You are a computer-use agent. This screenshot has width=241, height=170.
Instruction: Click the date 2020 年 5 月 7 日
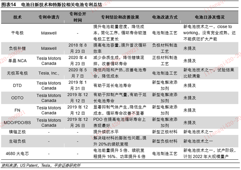(x=77, y=73)
